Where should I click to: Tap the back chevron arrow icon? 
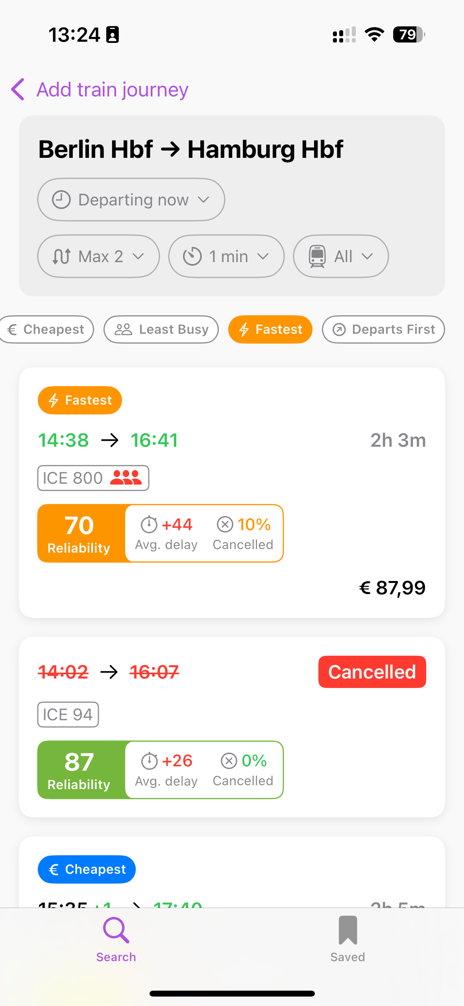click(x=18, y=89)
